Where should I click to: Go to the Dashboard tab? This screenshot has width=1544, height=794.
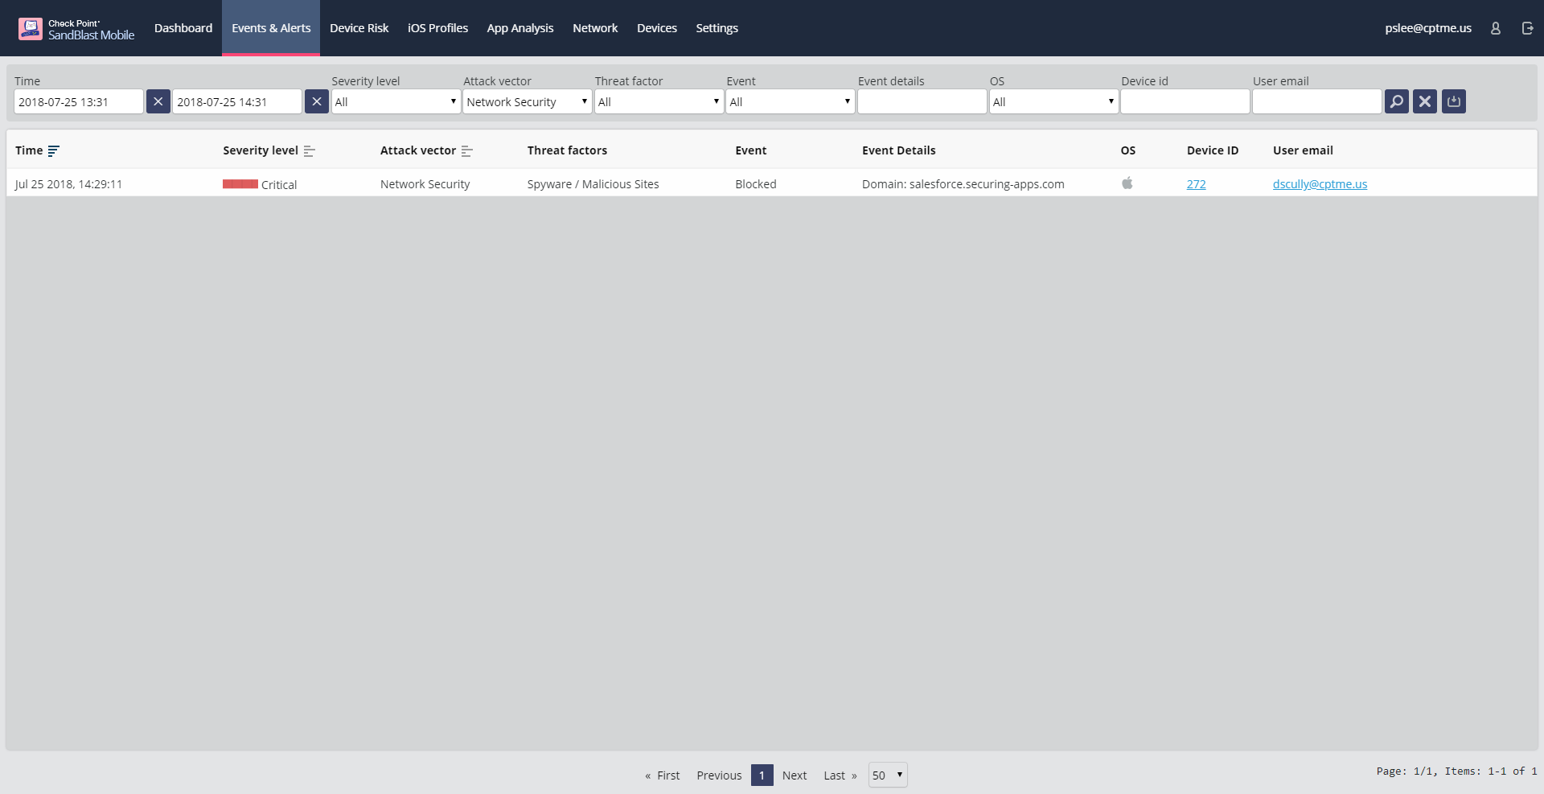coord(183,28)
